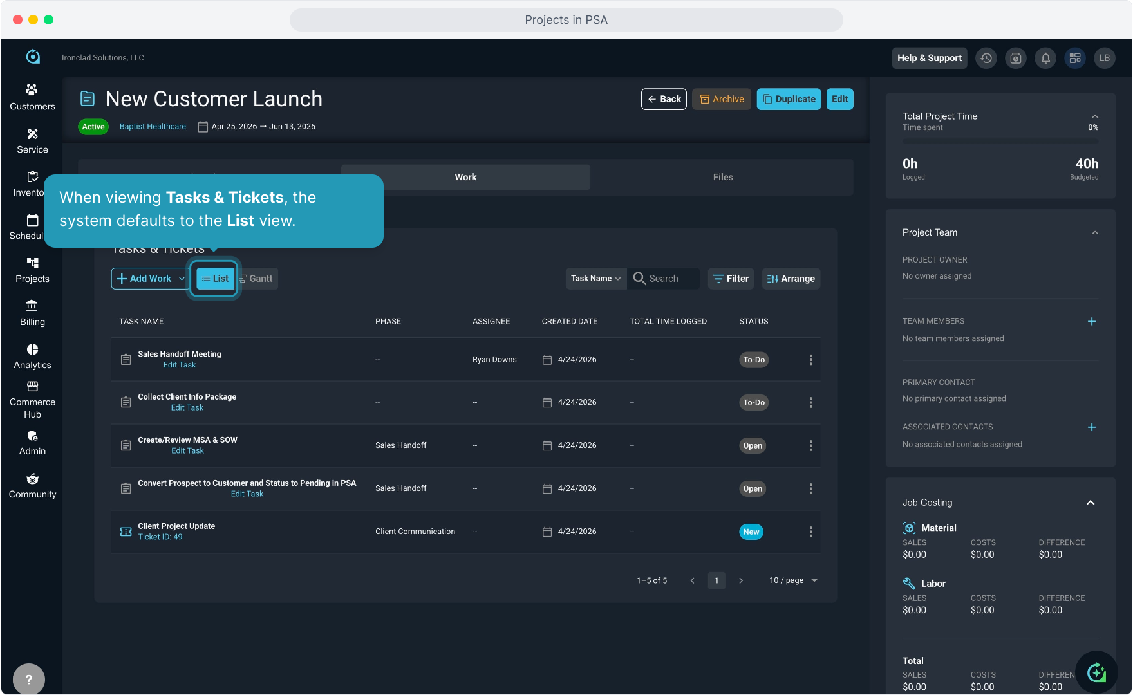Viewport: 1133px width, 695px height.
Task: Open the LB user avatar
Action: [1105, 58]
